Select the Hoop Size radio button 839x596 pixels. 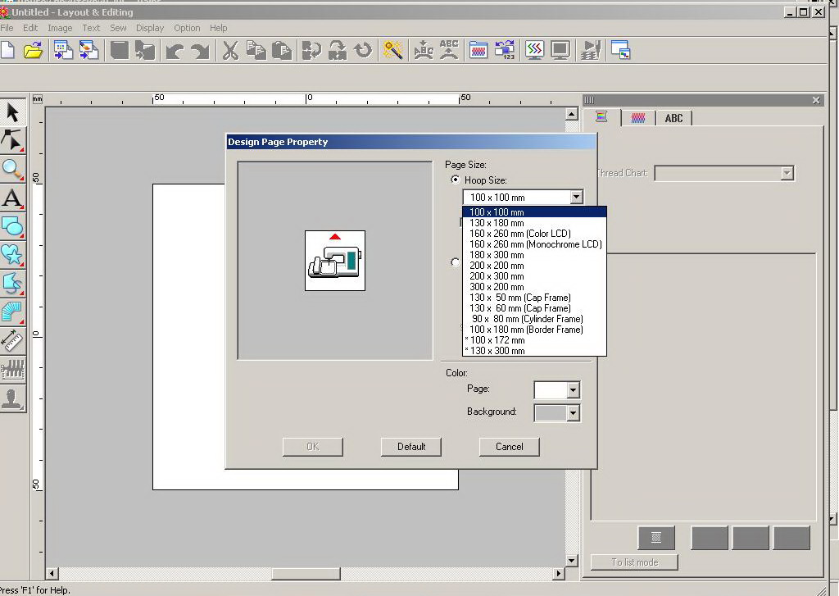[456, 180]
